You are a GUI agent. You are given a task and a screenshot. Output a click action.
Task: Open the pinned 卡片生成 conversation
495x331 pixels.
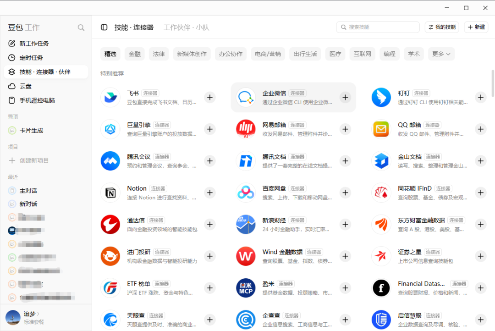click(46, 130)
